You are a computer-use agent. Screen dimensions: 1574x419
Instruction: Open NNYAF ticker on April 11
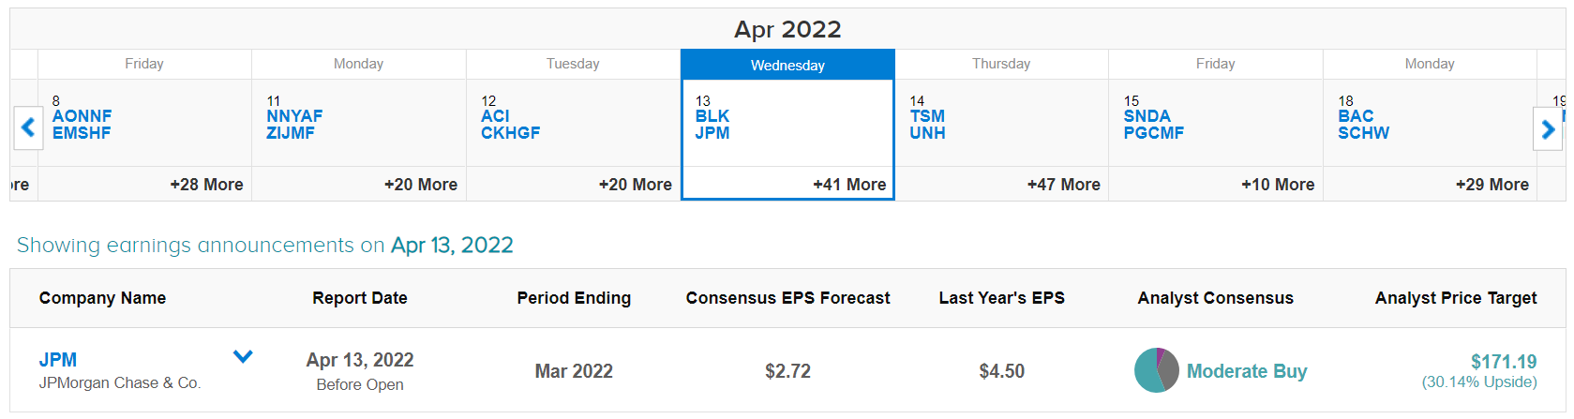pyautogui.click(x=294, y=116)
